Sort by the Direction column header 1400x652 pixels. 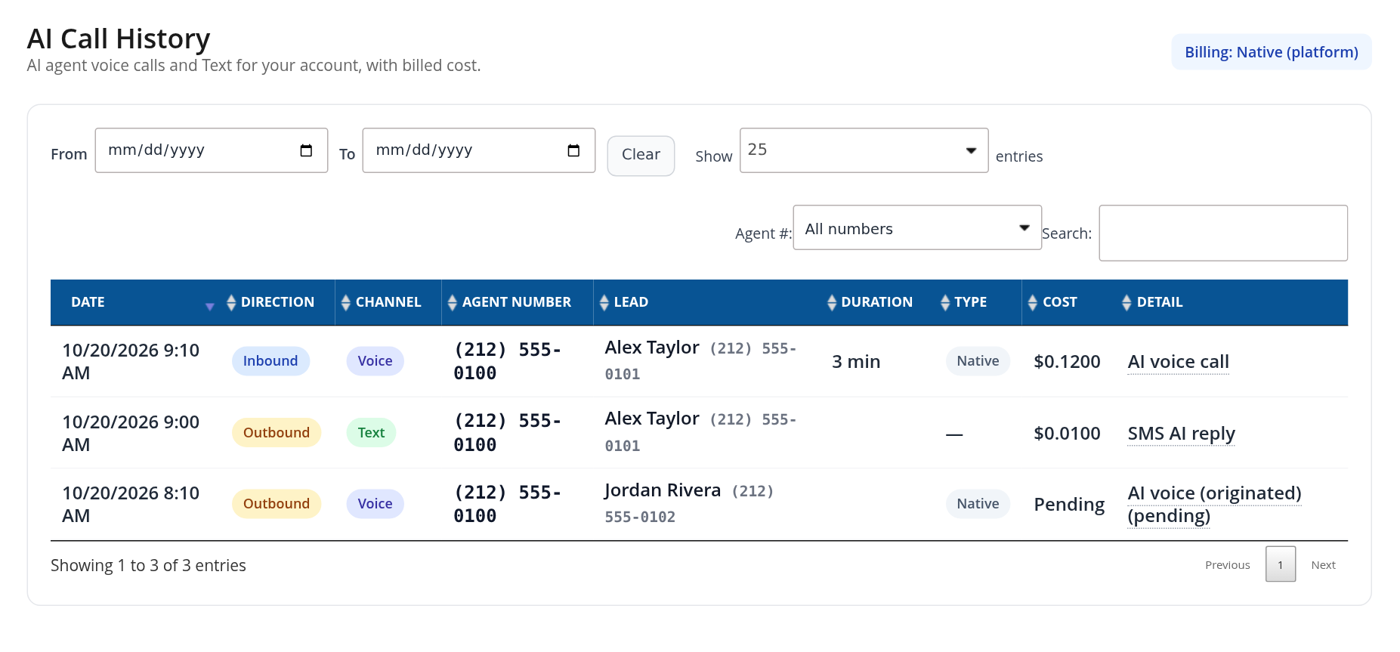pos(277,302)
